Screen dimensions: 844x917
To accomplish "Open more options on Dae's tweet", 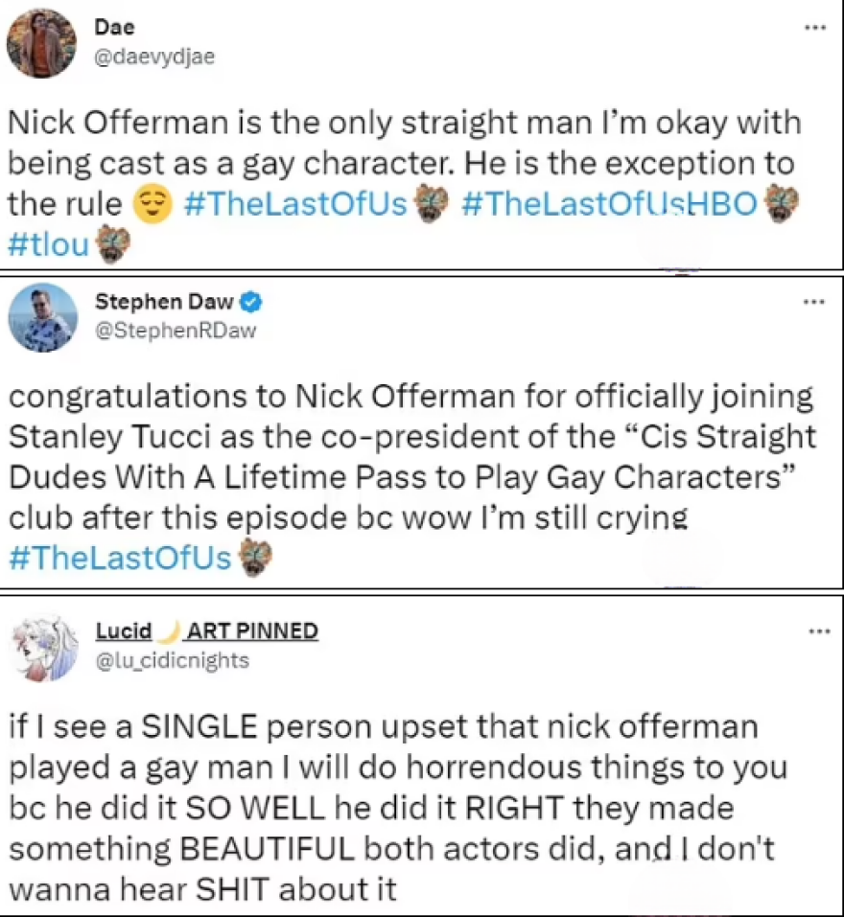I will click(815, 27).
